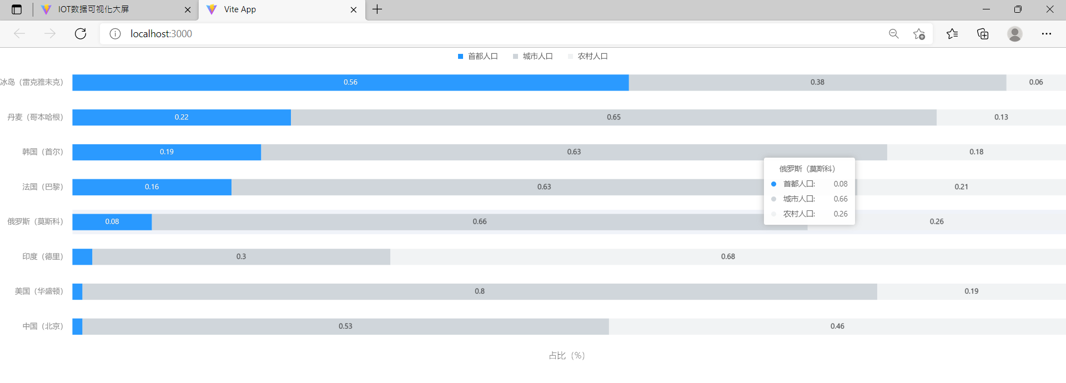Click the browser refresh icon
1066x383 pixels.
tap(81, 34)
